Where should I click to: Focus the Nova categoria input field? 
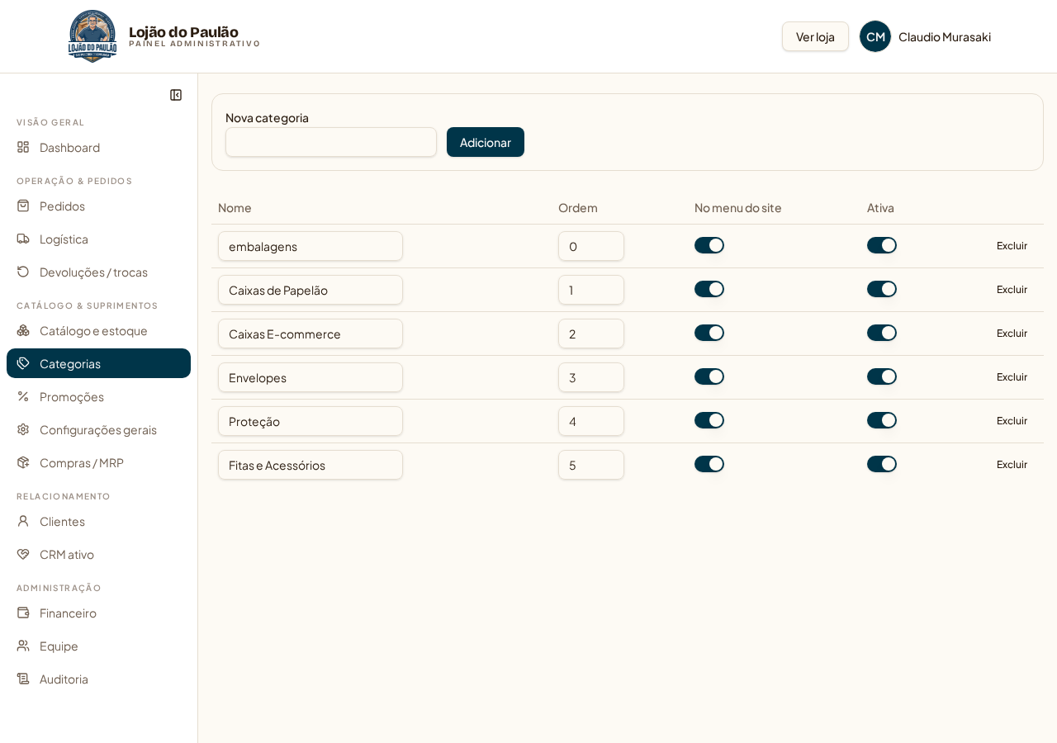(x=331, y=142)
